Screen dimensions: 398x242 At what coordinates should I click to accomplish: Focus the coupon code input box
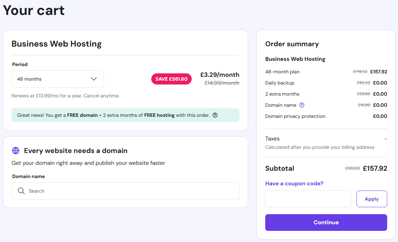(x=308, y=199)
